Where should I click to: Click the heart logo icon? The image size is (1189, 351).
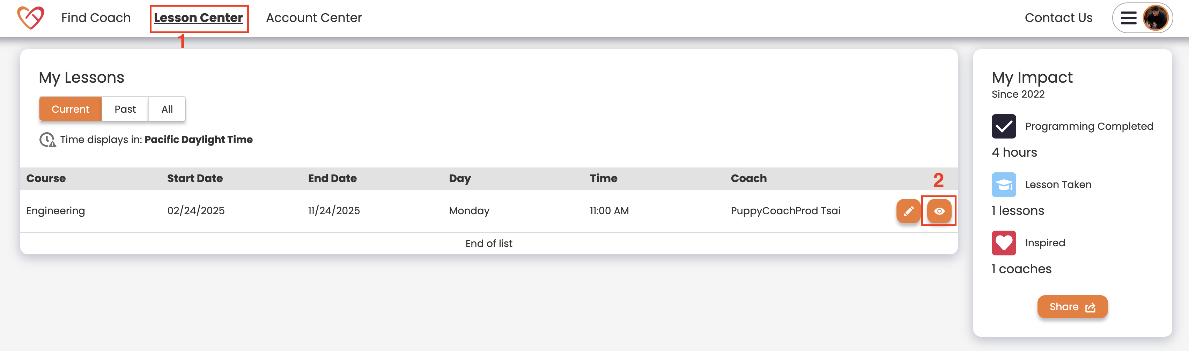pyautogui.click(x=30, y=18)
